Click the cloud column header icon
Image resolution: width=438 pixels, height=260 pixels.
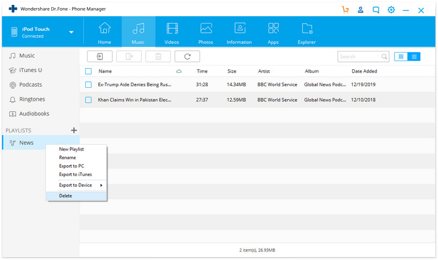[179, 71]
